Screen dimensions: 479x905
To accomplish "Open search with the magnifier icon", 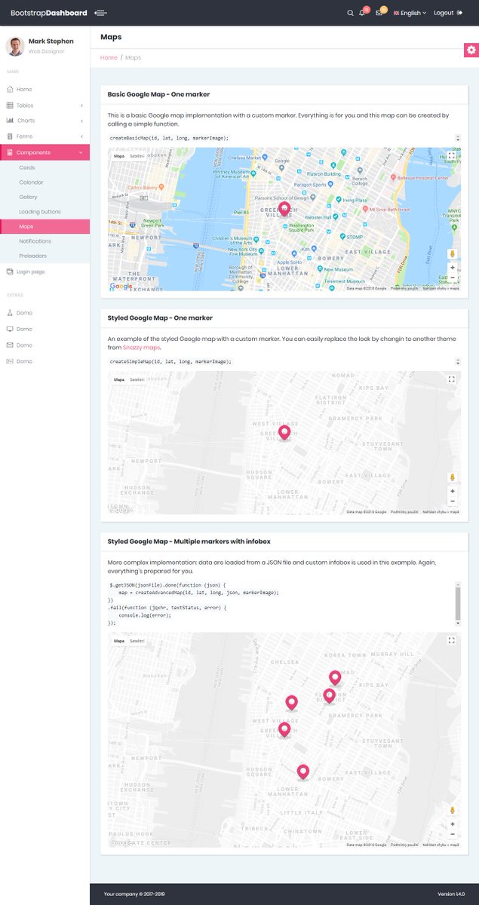I will pos(350,13).
